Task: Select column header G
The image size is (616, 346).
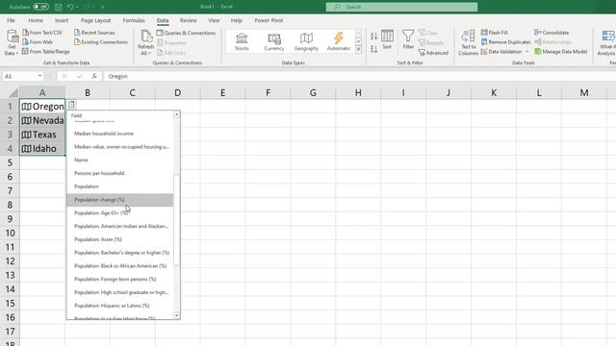Action: click(x=313, y=92)
